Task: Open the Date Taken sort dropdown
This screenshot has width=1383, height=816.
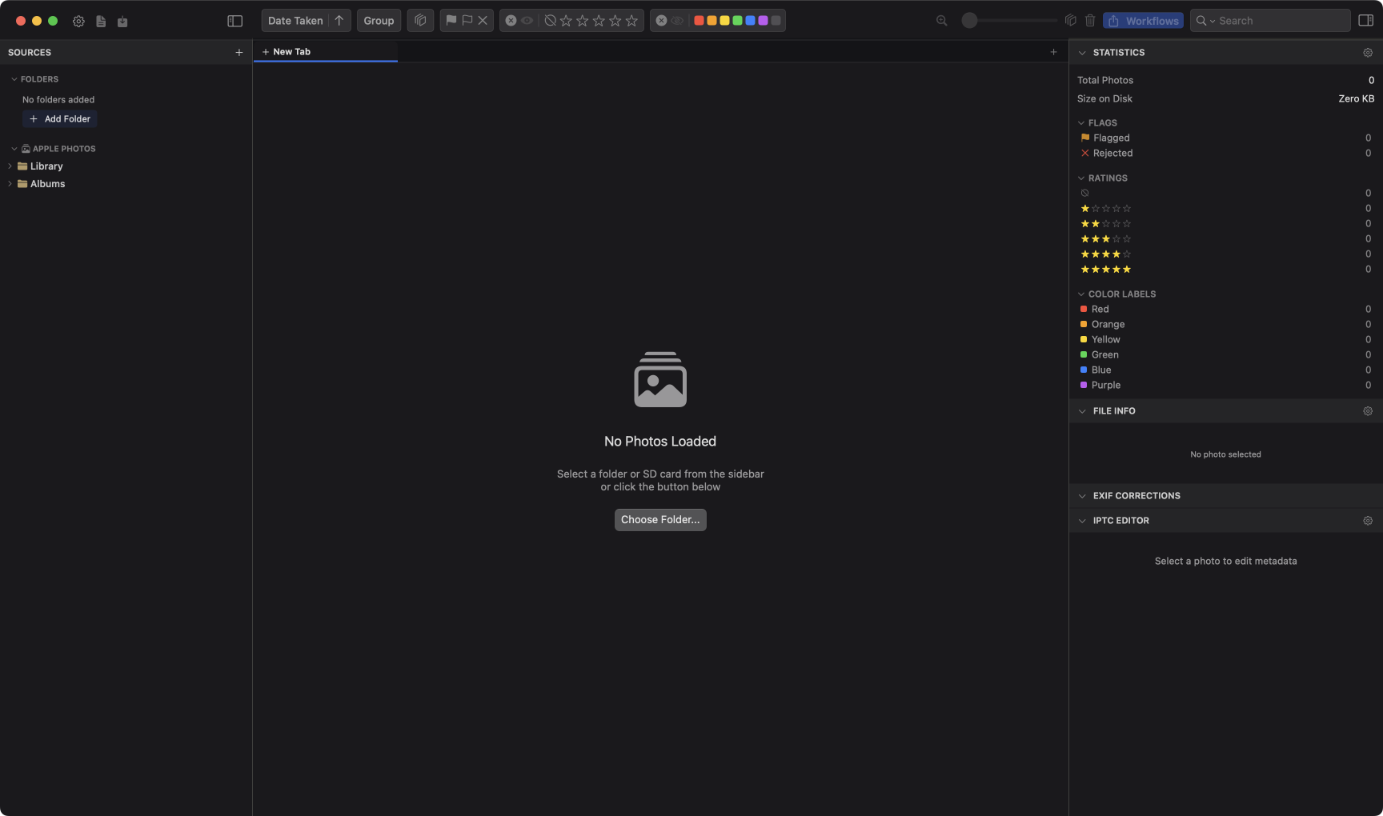Action: [295, 21]
